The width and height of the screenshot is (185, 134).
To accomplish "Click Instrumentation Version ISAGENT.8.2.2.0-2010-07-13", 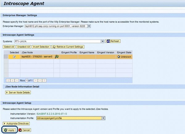I will (52, 114).
